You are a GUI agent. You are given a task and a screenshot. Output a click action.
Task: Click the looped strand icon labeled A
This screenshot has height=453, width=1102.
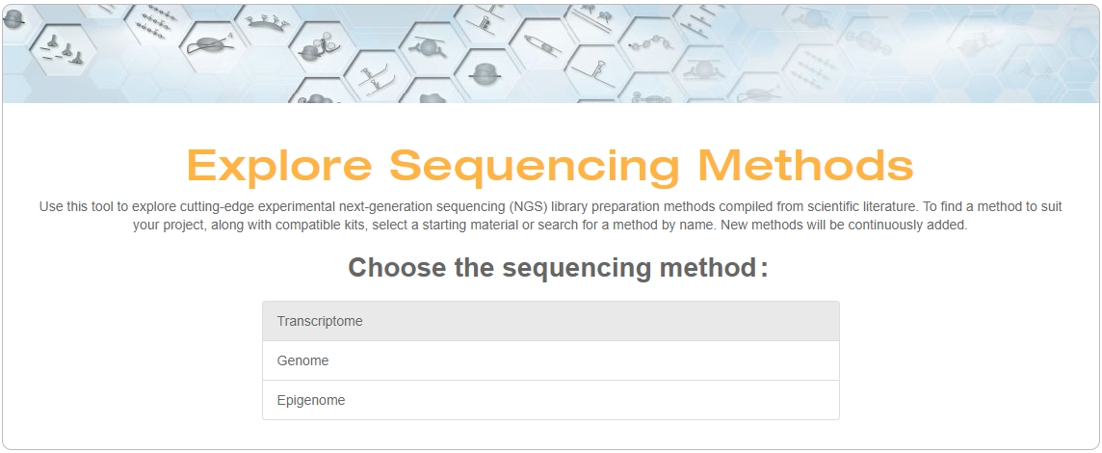211,43
